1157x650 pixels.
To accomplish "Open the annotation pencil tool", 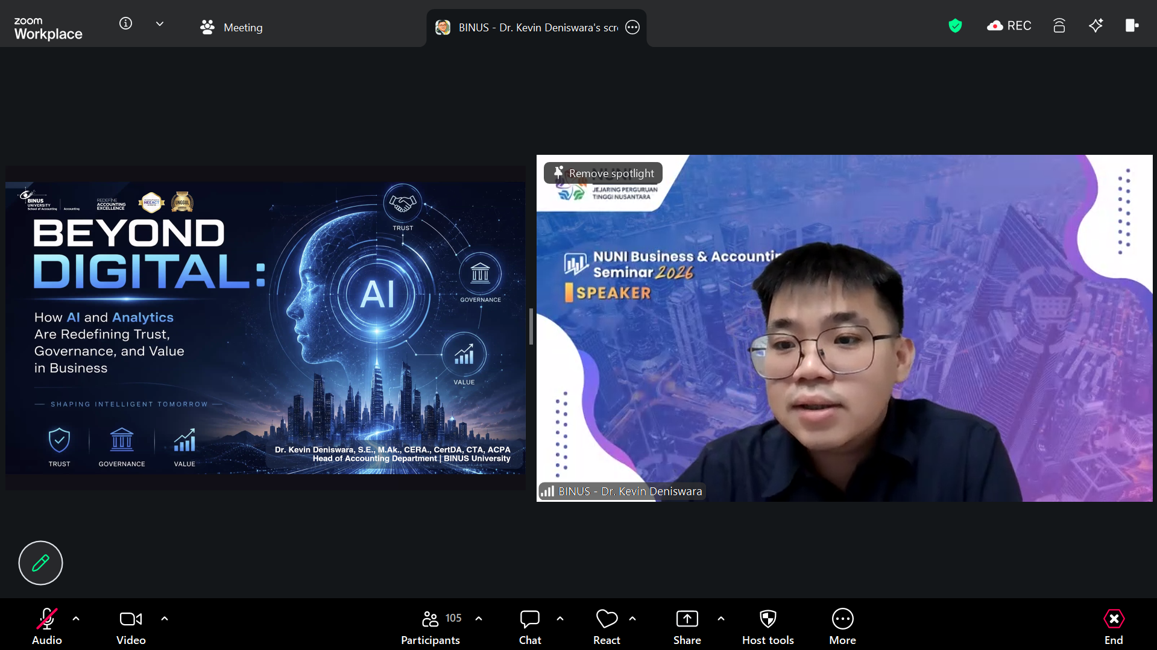I will click(x=40, y=563).
